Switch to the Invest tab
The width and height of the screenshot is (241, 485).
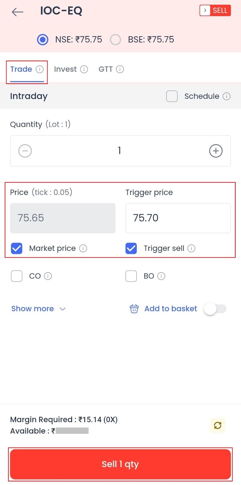[65, 69]
